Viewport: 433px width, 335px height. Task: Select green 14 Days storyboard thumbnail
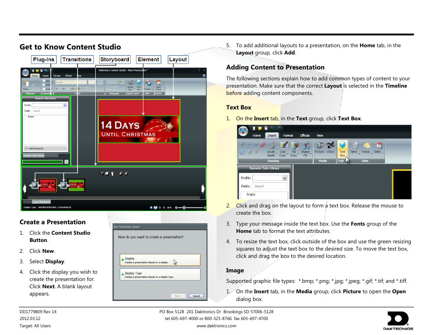coord(76,185)
